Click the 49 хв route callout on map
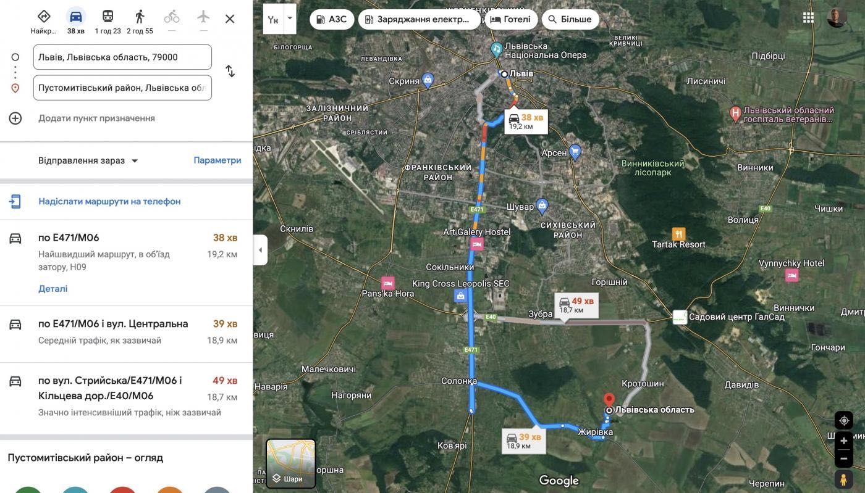This screenshot has height=493, width=865. click(576, 305)
